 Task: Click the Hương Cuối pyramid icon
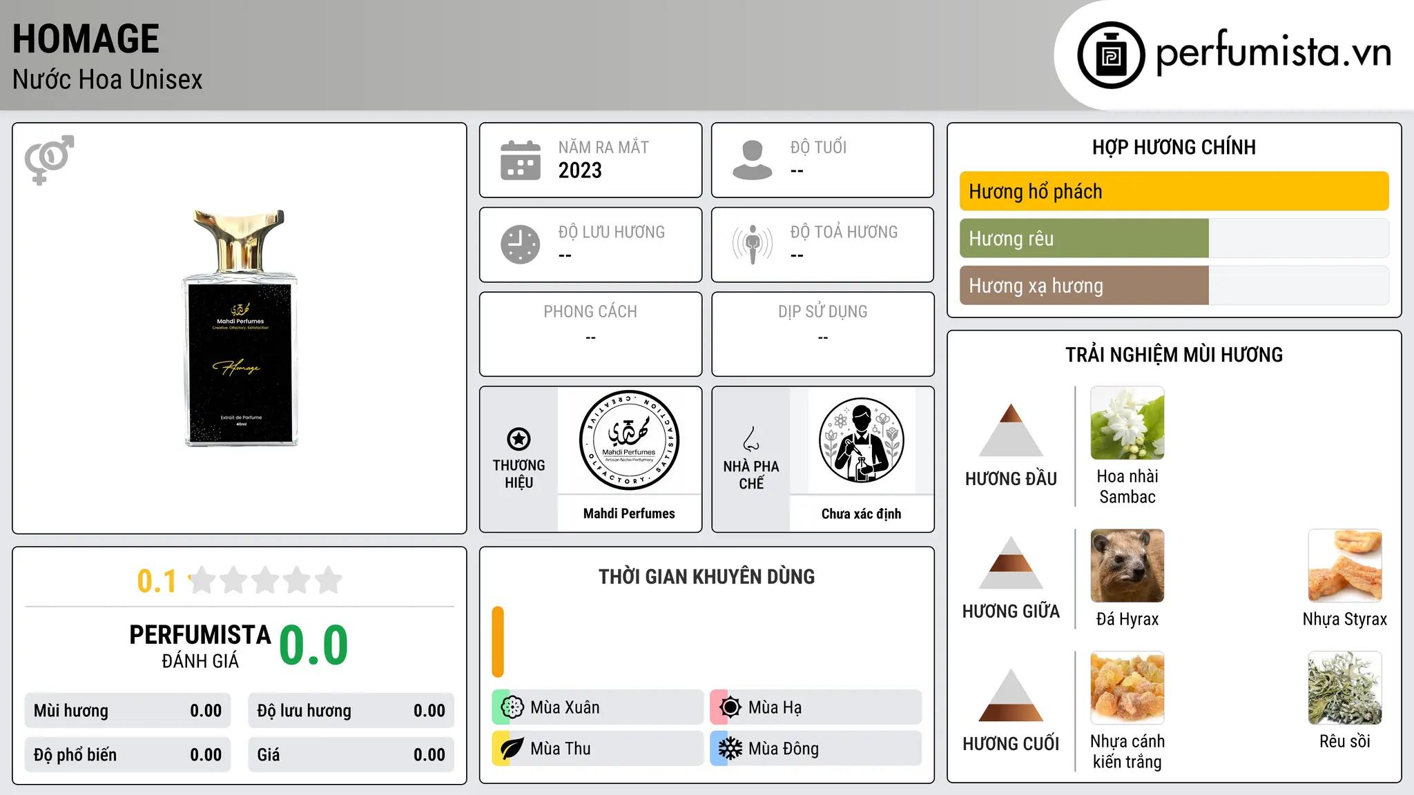click(1011, 695)
